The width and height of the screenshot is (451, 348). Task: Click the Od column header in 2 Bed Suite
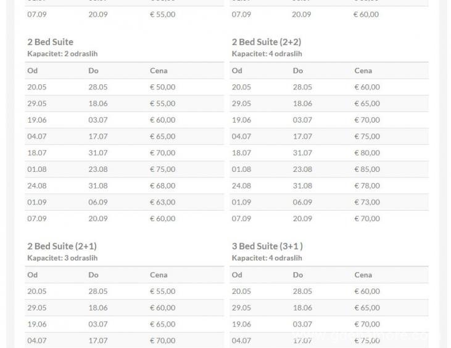(x=33, y=71)
